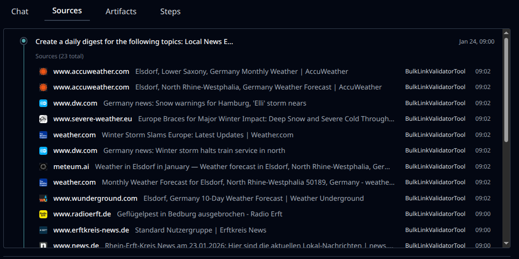Click the Sources (23 total) label
Viewport: 519px width, 259px height.
(60, 56)
